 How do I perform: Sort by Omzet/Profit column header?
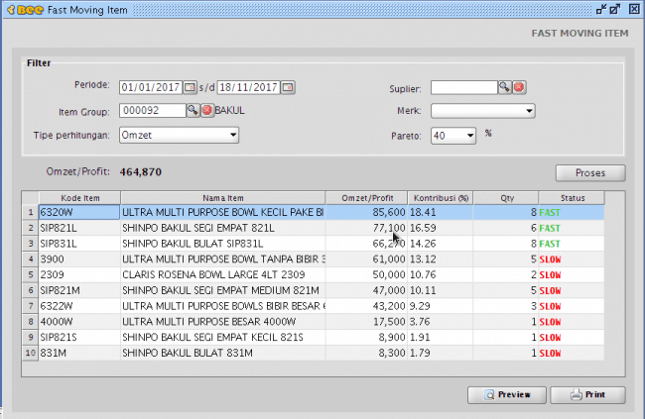366,198
